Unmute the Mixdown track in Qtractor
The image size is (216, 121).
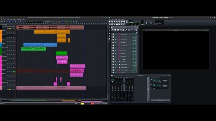[x=9, y=89]
